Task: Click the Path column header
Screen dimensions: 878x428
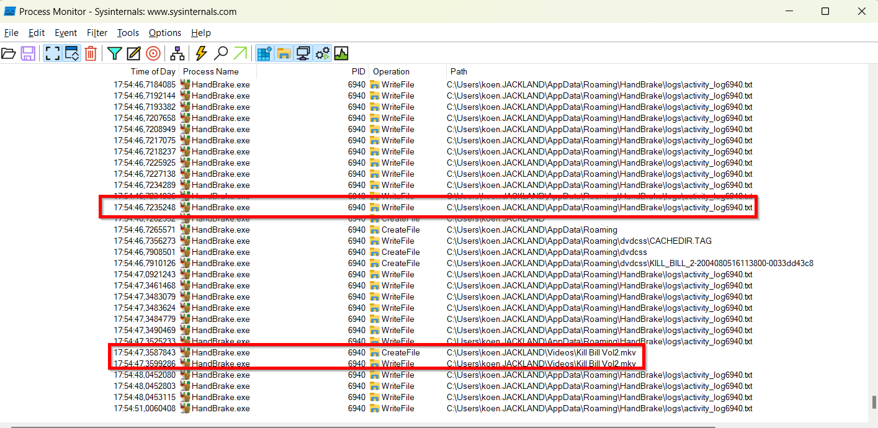Action: click(x=459, y=71)
